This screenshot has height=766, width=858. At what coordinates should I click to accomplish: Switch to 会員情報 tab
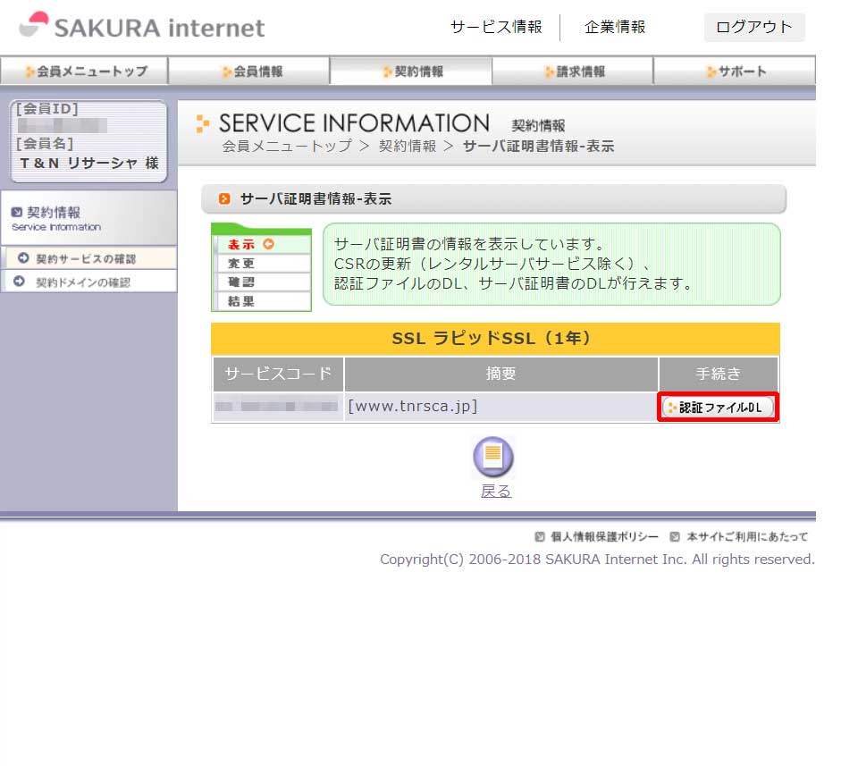pos(249,72)
